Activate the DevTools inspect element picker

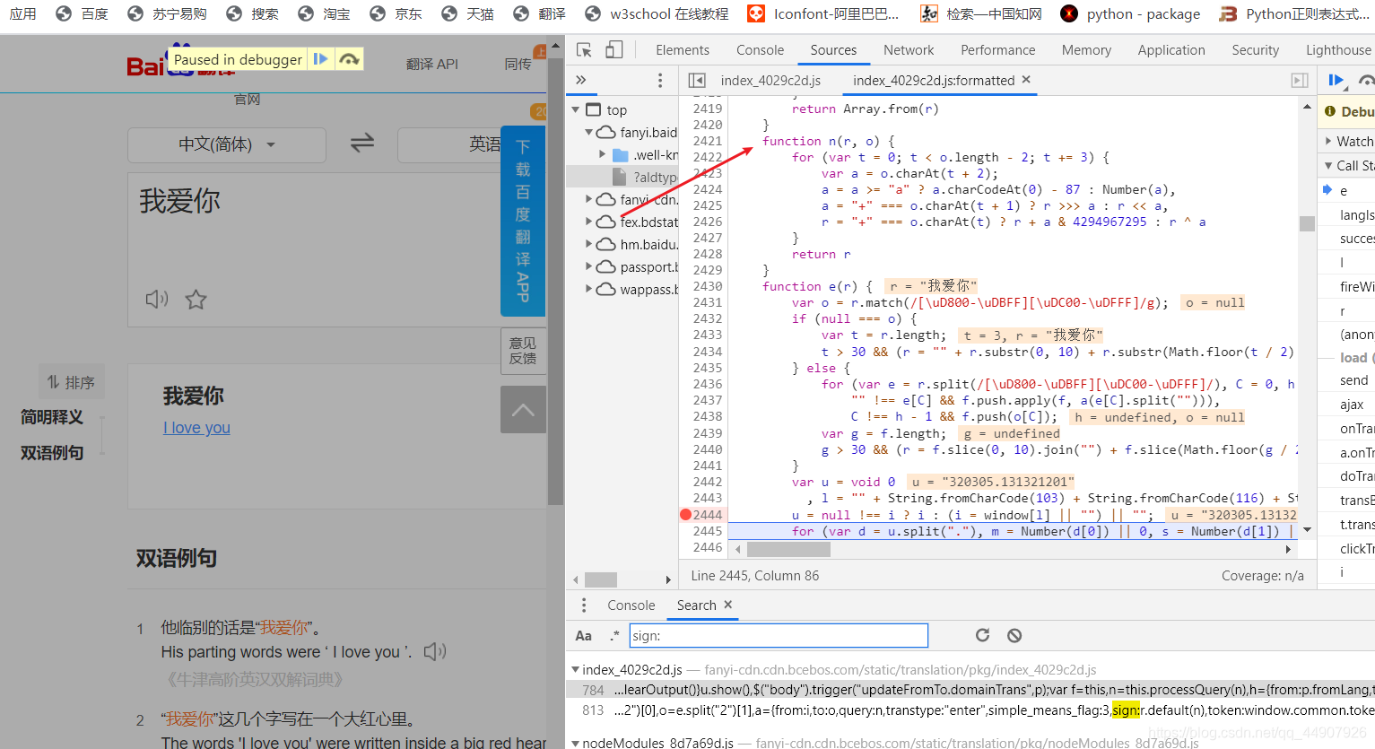click(584, 50)
